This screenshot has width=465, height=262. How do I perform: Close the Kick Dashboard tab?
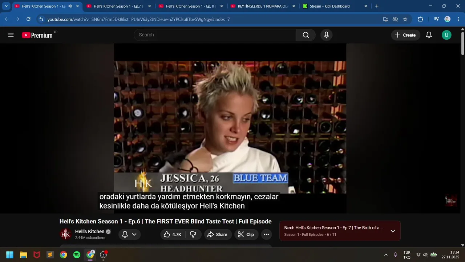pyautogui.click(x=365, y=6)
